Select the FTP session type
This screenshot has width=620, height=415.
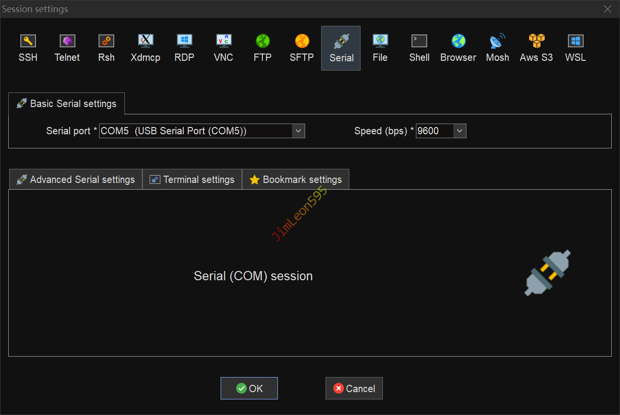[x=262, y=48]
